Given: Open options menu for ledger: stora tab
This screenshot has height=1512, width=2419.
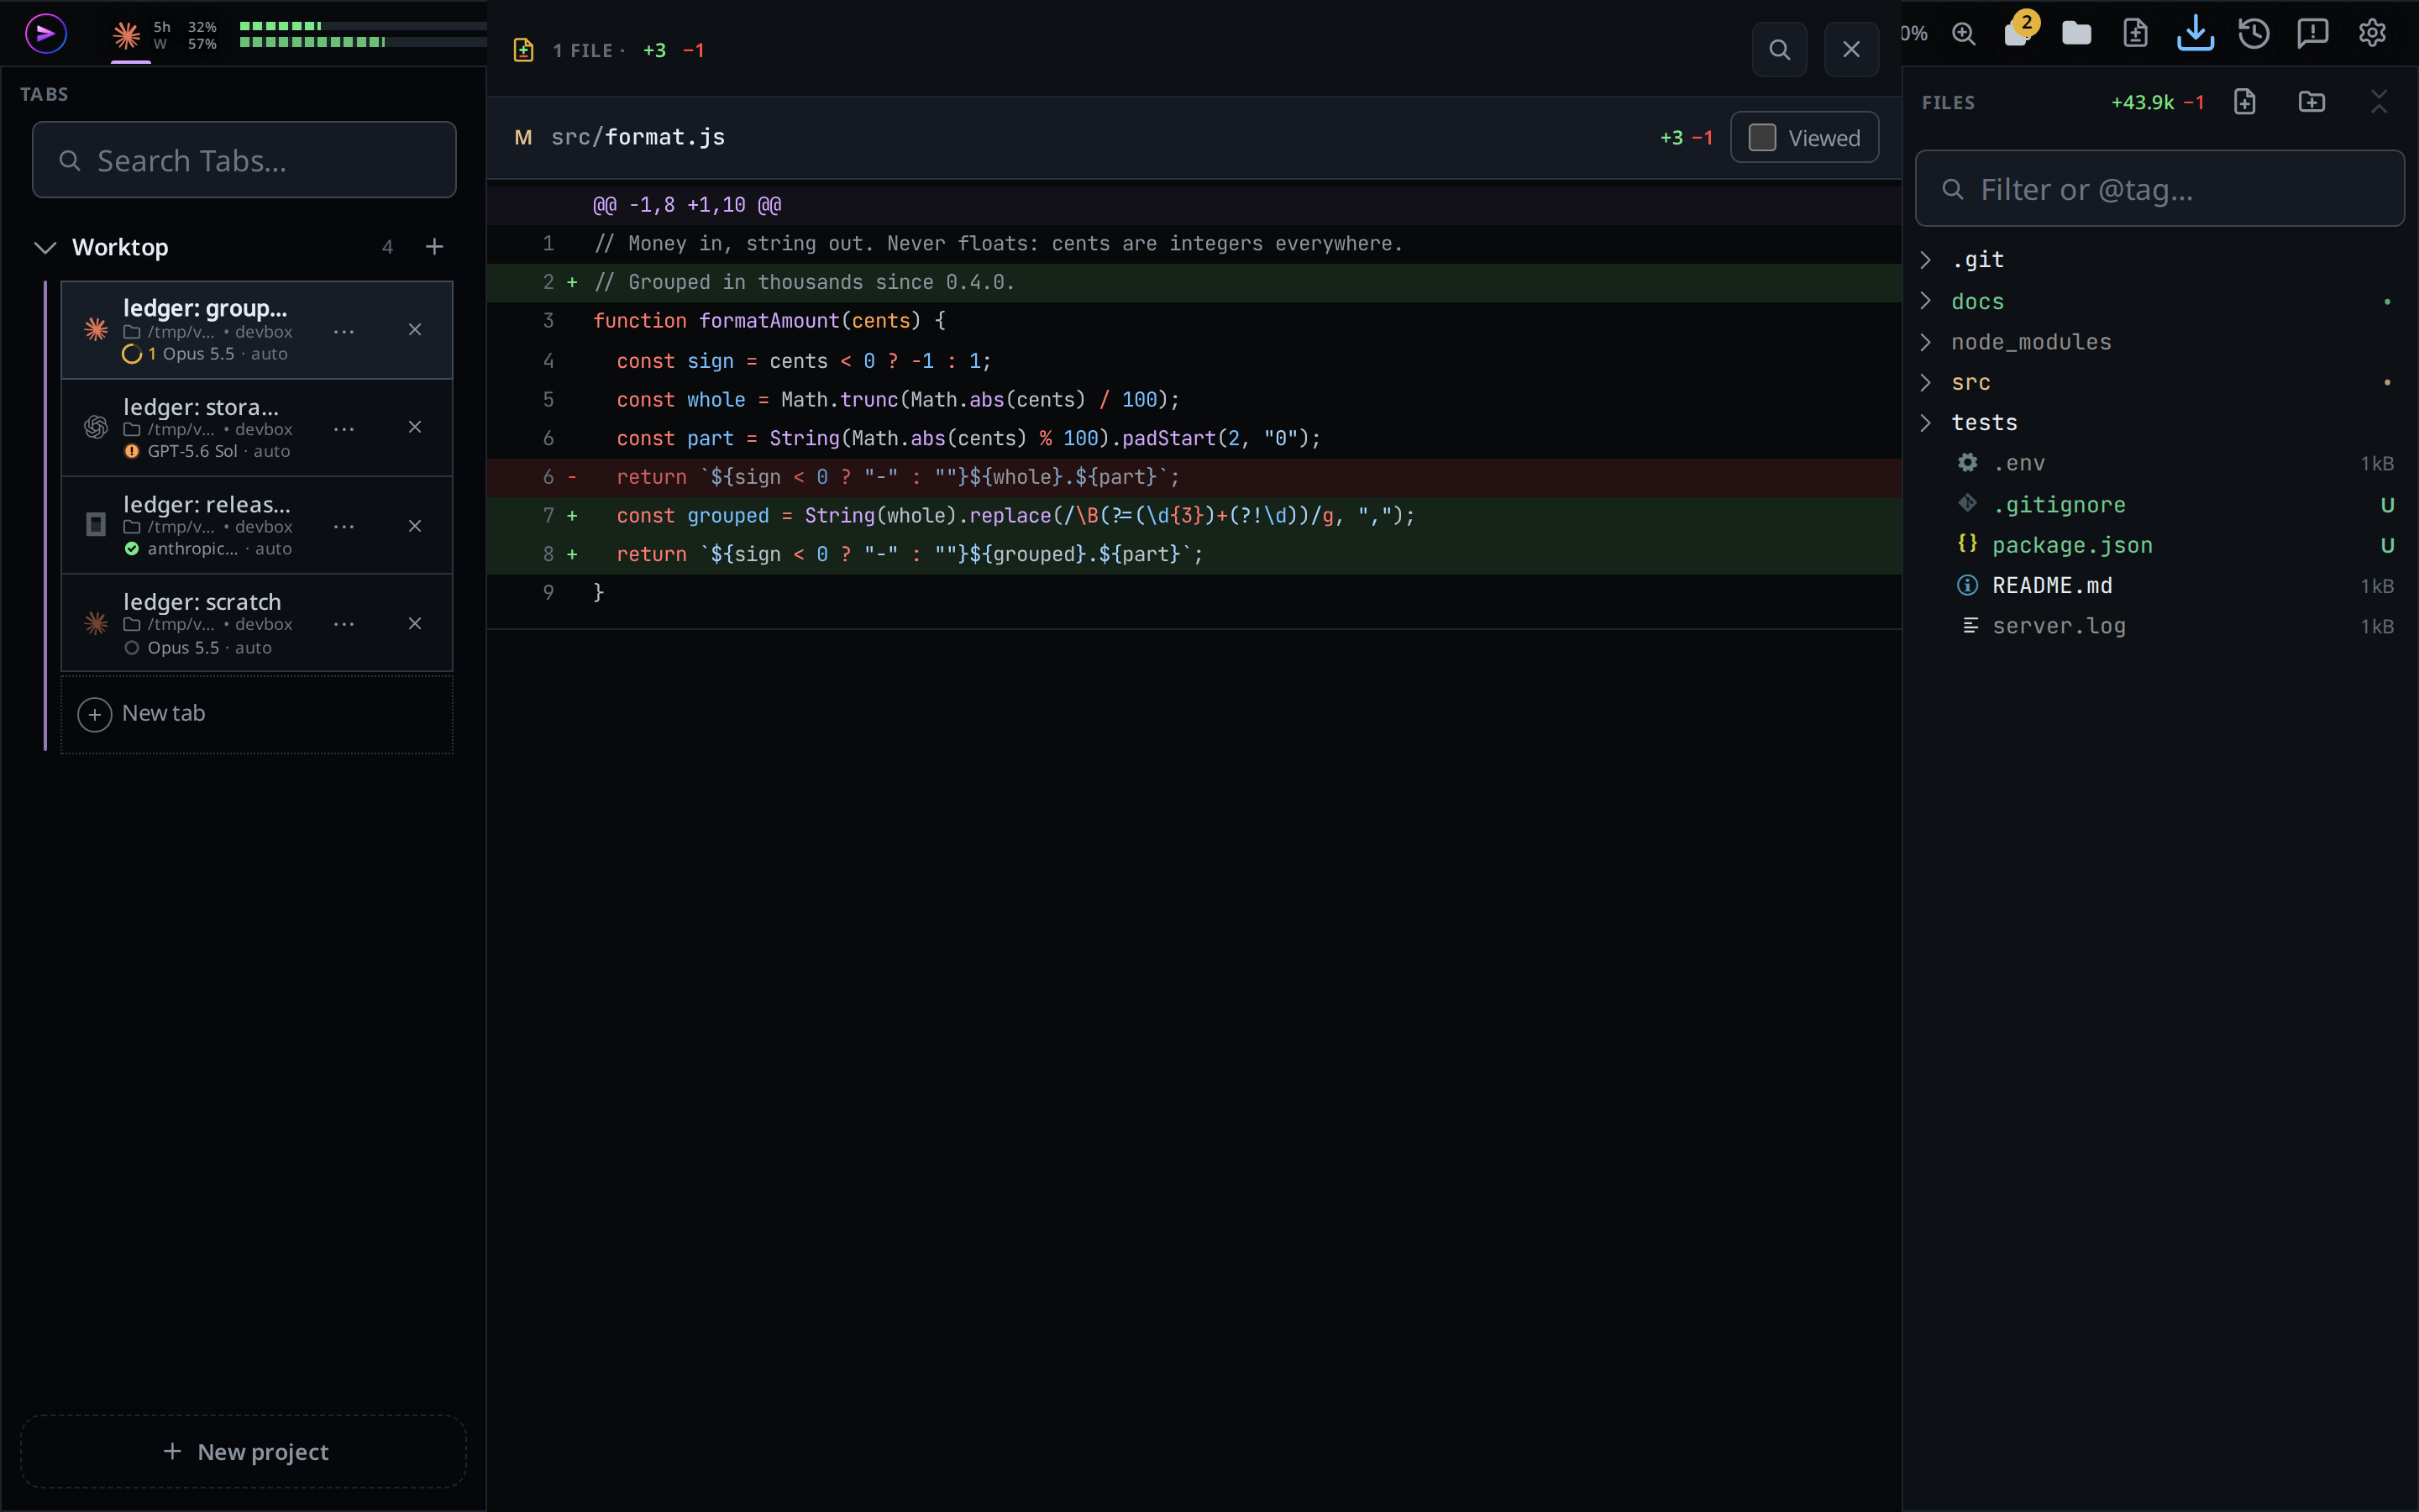Looking at the screenshot, I should coord(344,429).
